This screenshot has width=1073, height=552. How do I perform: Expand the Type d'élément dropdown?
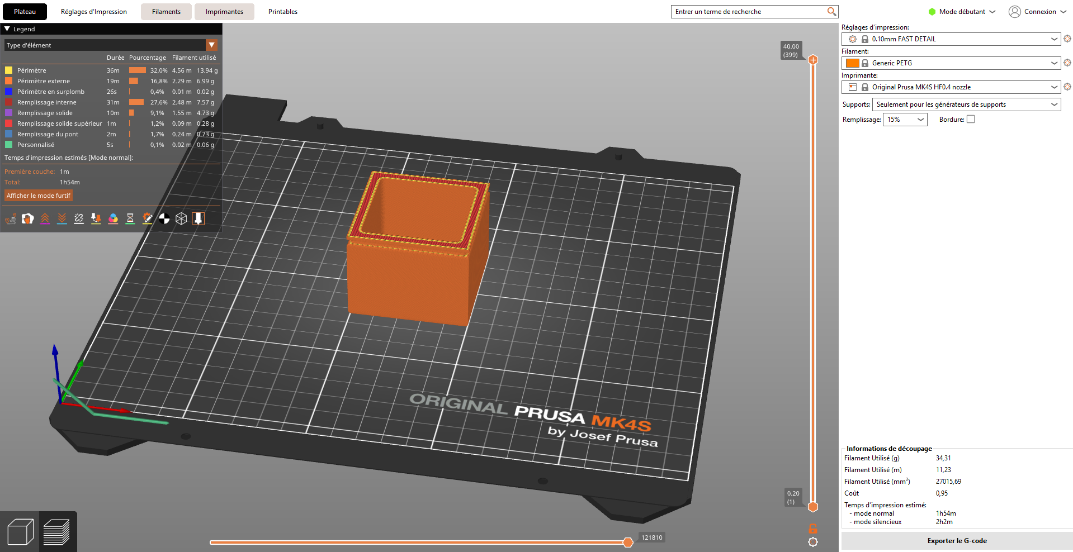211,45
